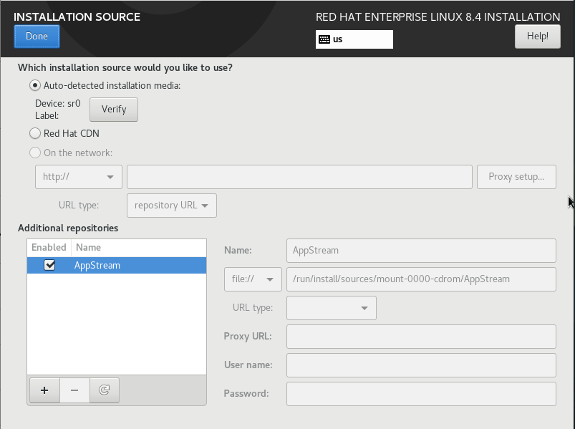
Task: Click the User name field
Action: point(421,365)
